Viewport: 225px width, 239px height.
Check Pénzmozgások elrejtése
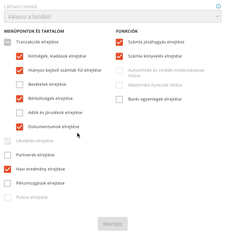coord(8,183)
